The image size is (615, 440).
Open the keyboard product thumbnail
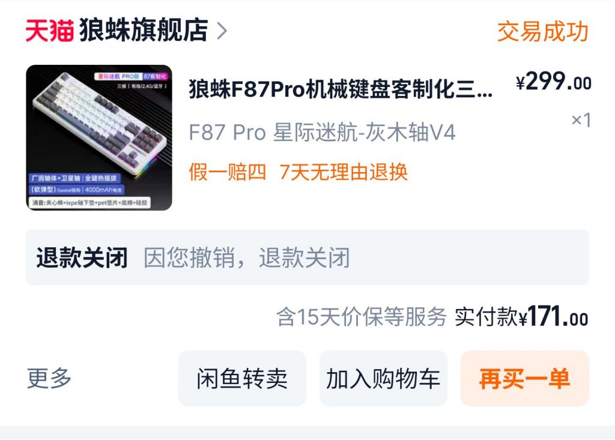pos(99,137)
